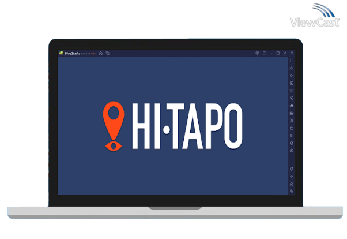The height and width of the screenshot is (239, 347).
Task: Open recent apps icon at sidebar bottom
Action: point(292,192)
